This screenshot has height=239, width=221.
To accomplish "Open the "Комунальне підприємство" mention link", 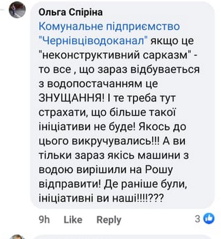I will pos(109,26).
